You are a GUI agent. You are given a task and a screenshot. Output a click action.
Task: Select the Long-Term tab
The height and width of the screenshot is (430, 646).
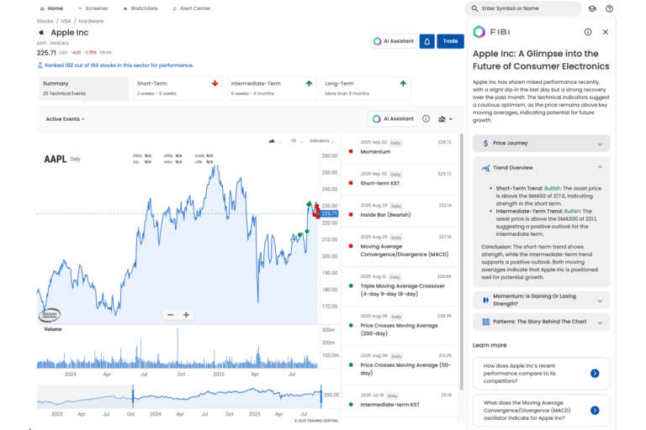point(366,88)
